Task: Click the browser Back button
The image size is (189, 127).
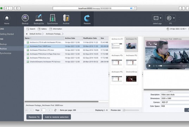Action: tap(6, 8)
